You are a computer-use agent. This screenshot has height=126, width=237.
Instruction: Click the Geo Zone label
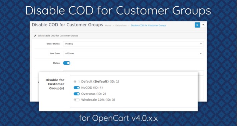(x=55, y=53)
